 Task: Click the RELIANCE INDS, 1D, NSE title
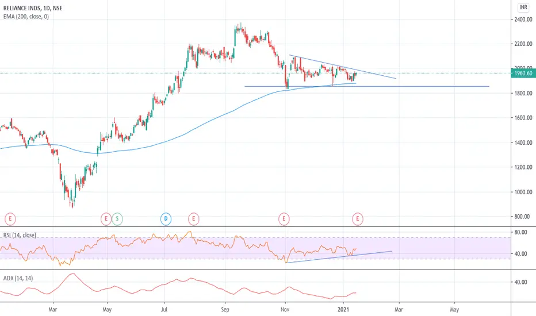(33, 8)
